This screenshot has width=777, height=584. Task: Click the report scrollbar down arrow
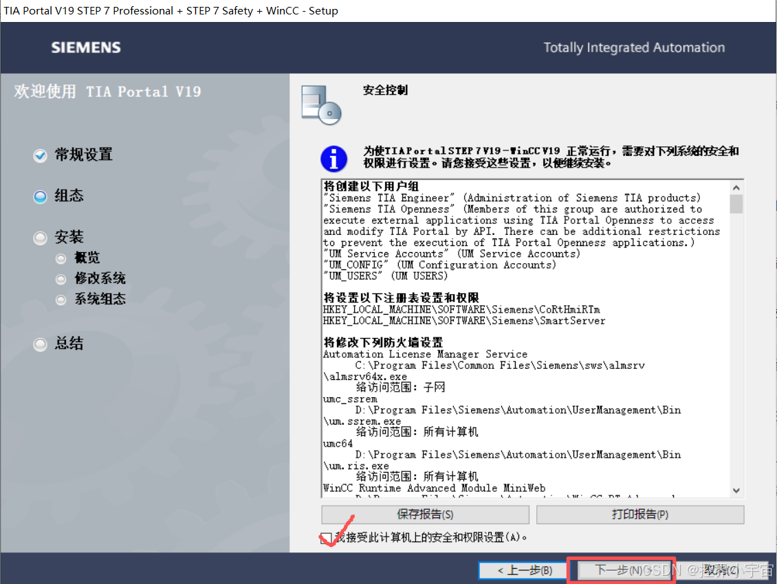pos(736,491)
